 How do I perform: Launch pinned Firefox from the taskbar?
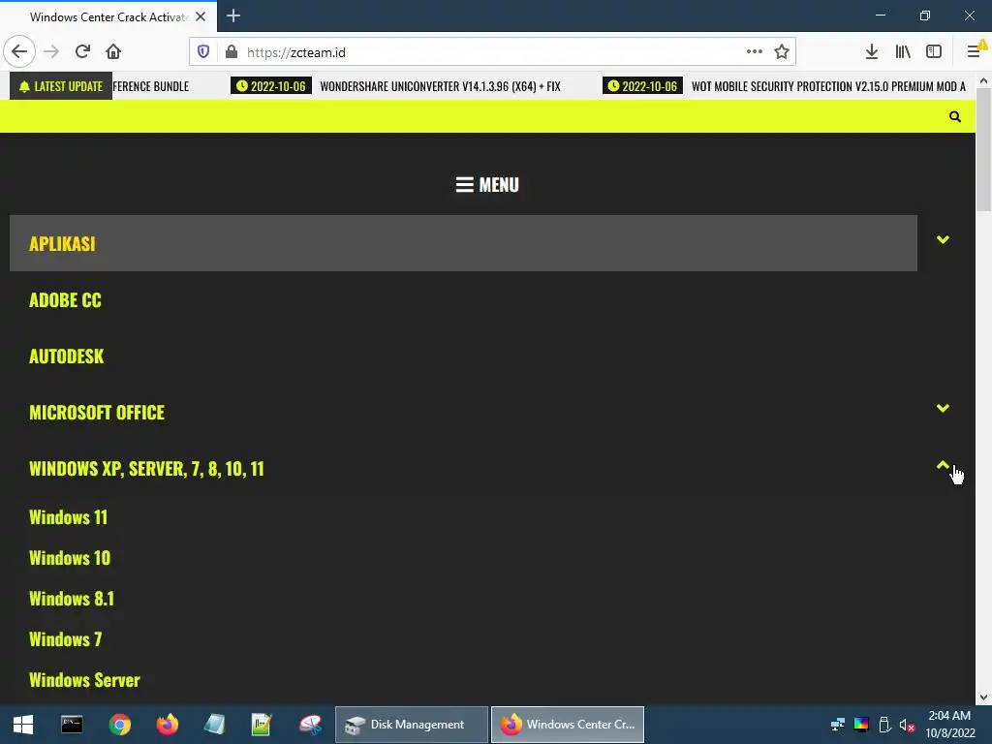pos(167,725)
